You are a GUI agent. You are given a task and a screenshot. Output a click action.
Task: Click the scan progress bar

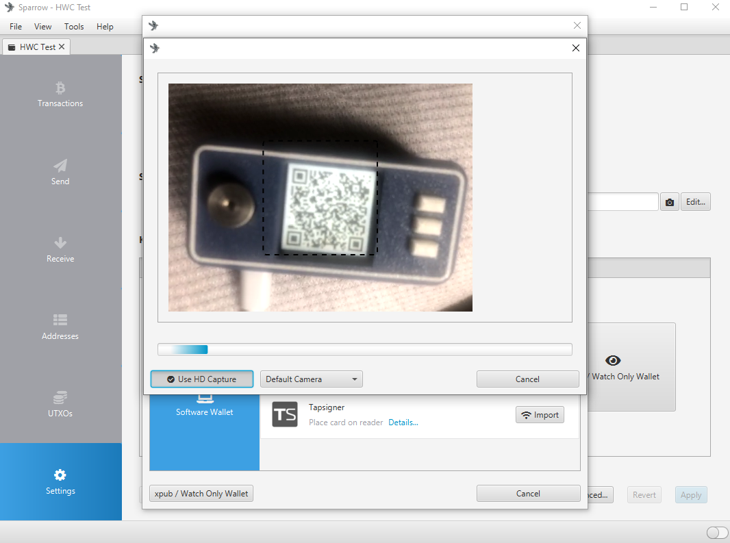(365, 350)
